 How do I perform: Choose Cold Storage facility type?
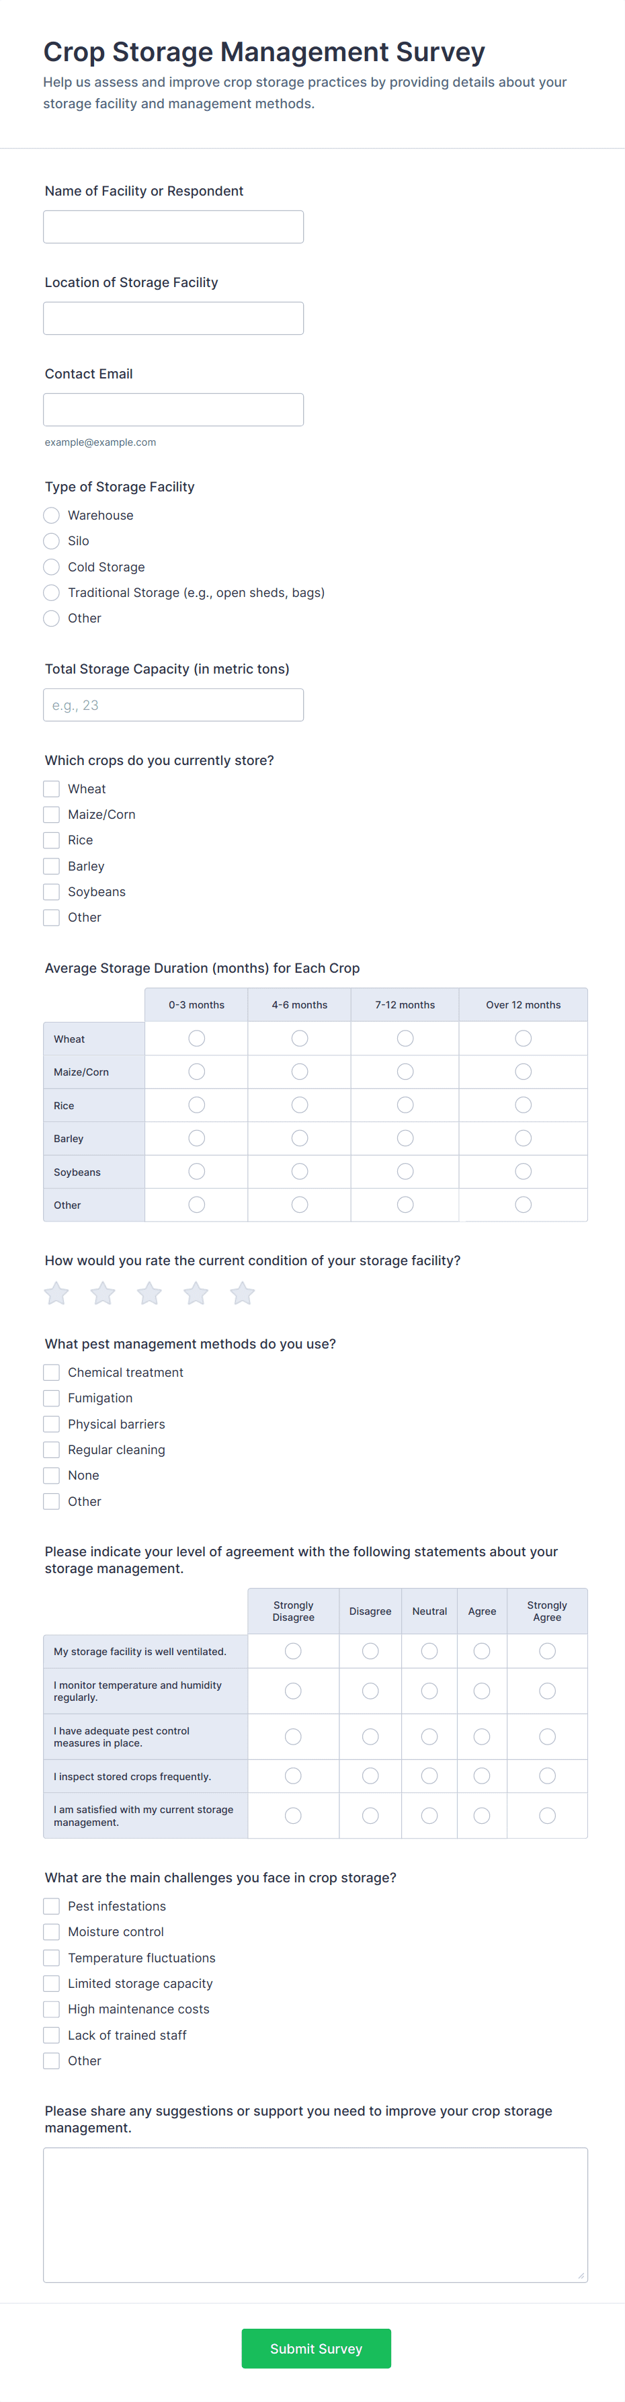point(51,567)
